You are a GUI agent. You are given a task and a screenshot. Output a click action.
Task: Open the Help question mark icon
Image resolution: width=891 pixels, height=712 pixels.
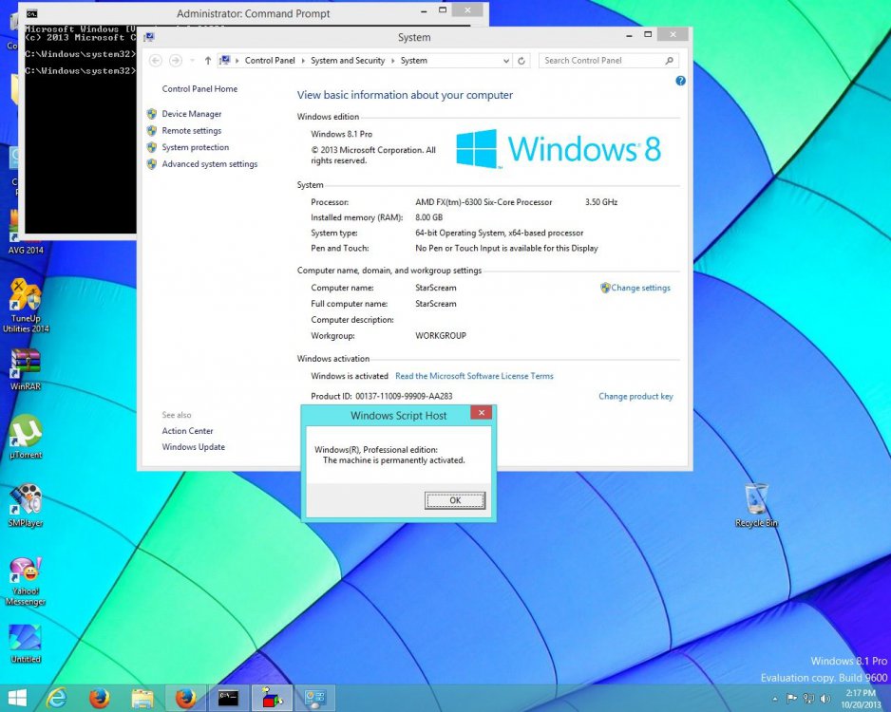(680, 81)
